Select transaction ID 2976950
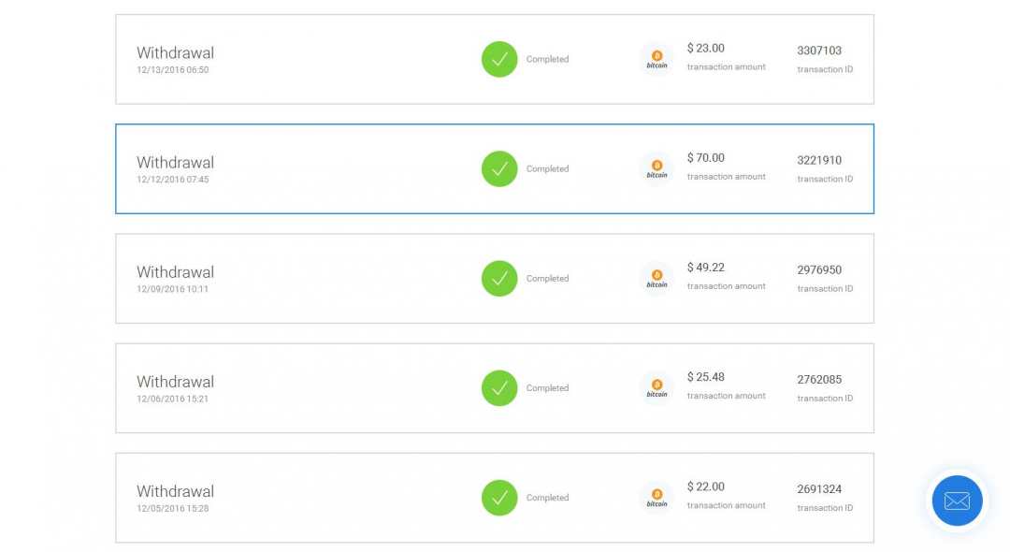This screenshot has width=1010, height=552. (819, 269)
